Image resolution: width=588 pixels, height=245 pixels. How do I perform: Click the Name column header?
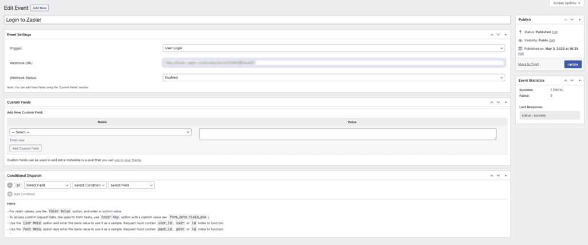click(102, 122)
